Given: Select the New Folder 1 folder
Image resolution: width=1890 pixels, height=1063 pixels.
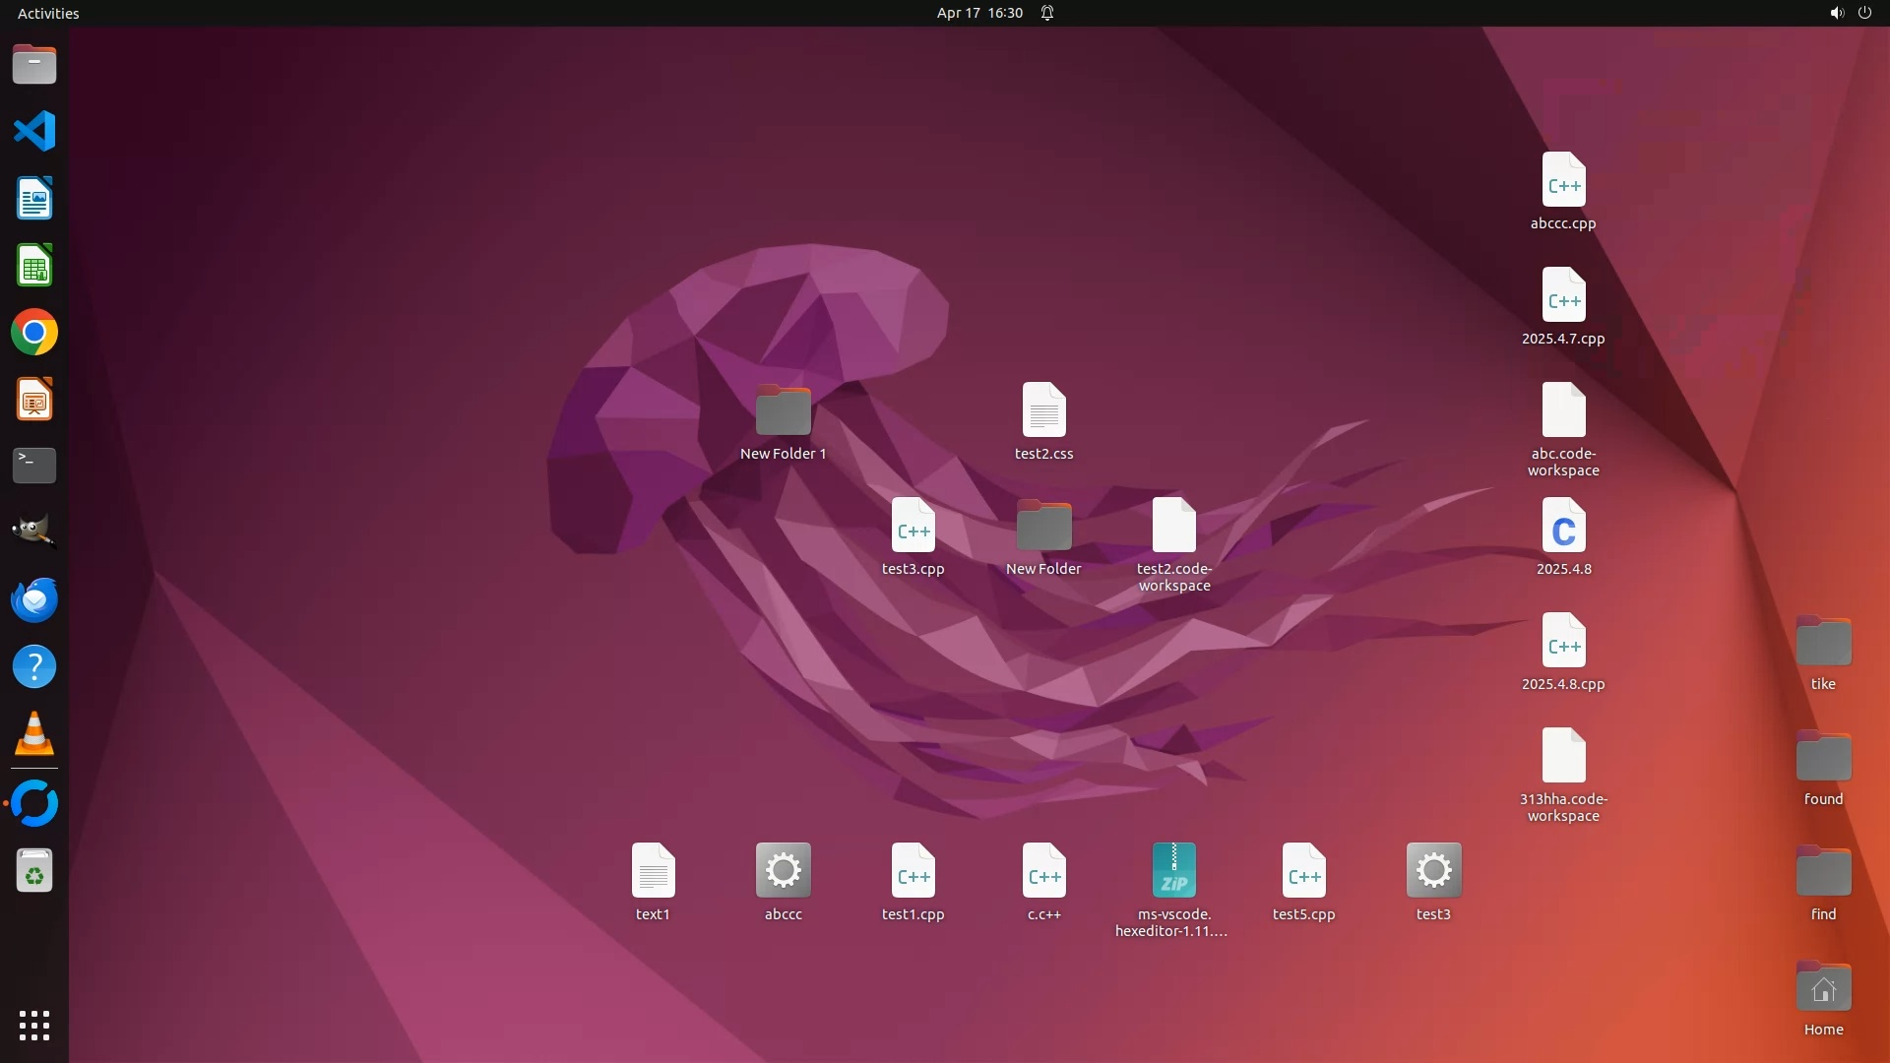Looking at the screenshot, I should coord(783,411).
